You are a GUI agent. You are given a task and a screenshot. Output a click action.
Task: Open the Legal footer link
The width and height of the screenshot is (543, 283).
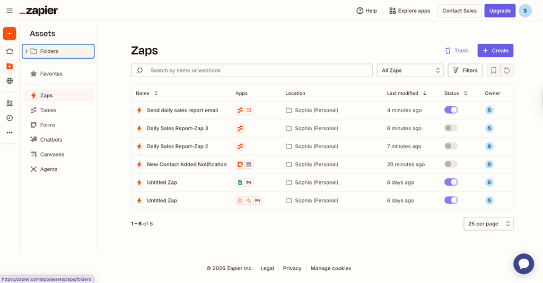(267, 268)
